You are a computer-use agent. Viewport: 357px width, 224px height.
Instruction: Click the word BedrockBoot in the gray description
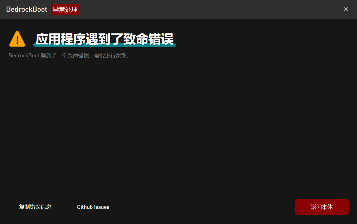pyautogui.click(x=24, y=55)
